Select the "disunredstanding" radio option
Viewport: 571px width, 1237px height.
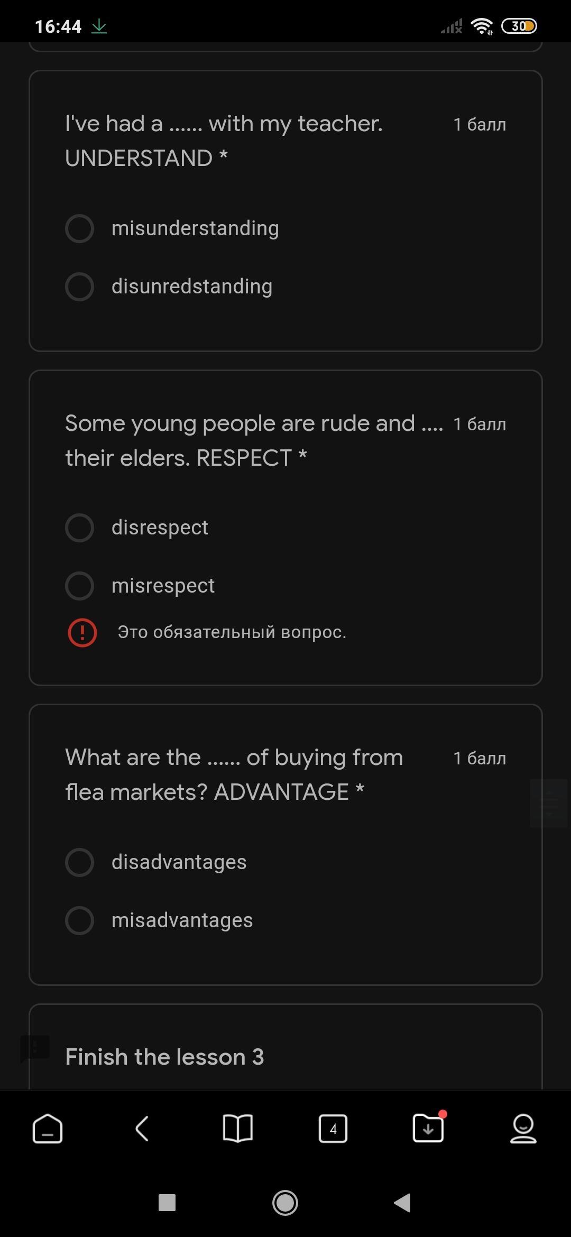(80, 287)
